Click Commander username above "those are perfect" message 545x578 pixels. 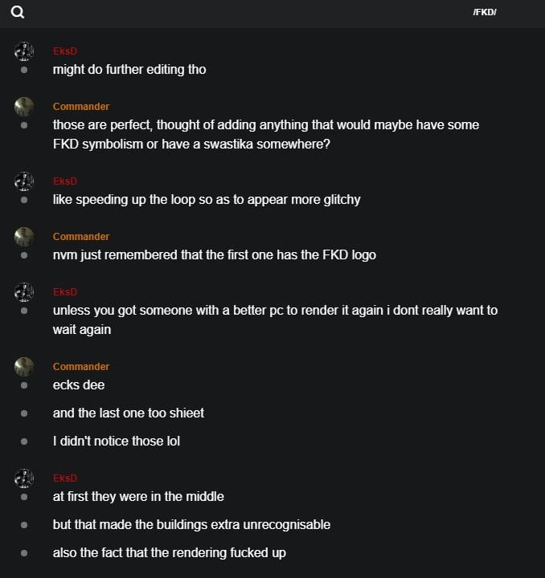point(81,107)
